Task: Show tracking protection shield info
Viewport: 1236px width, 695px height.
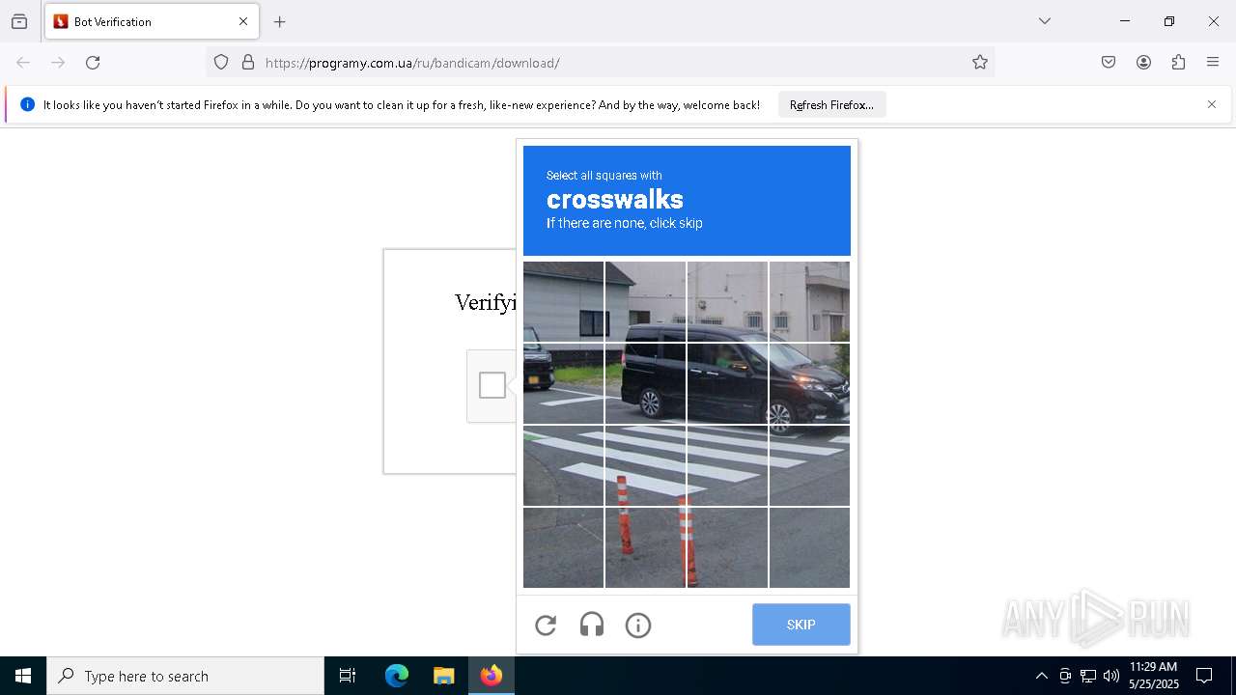Action: [x=221, y=63]
